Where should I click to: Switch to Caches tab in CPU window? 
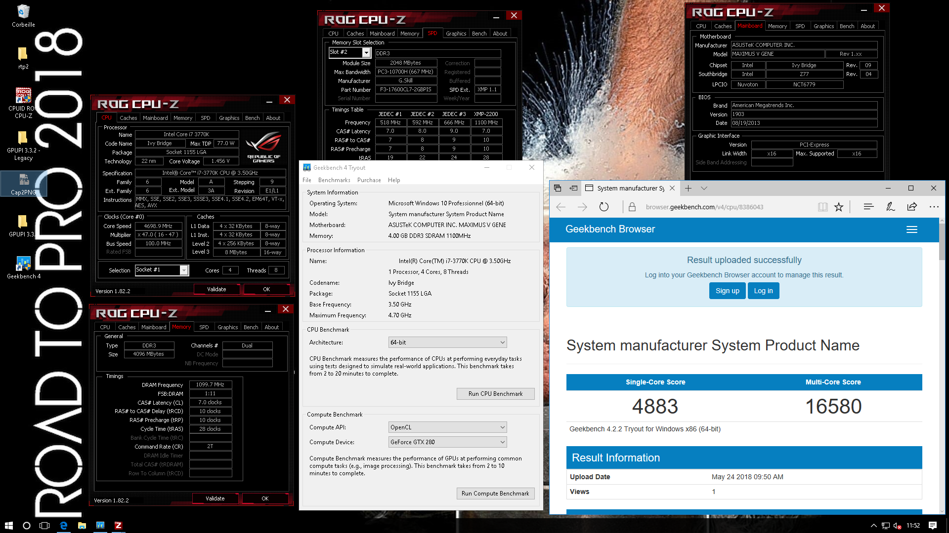pyautogui.click(x=128, y=118)
